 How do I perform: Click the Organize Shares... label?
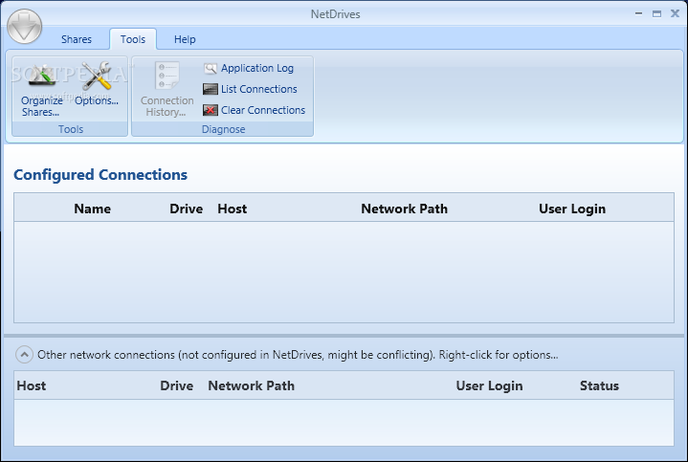tap(42, 106)
